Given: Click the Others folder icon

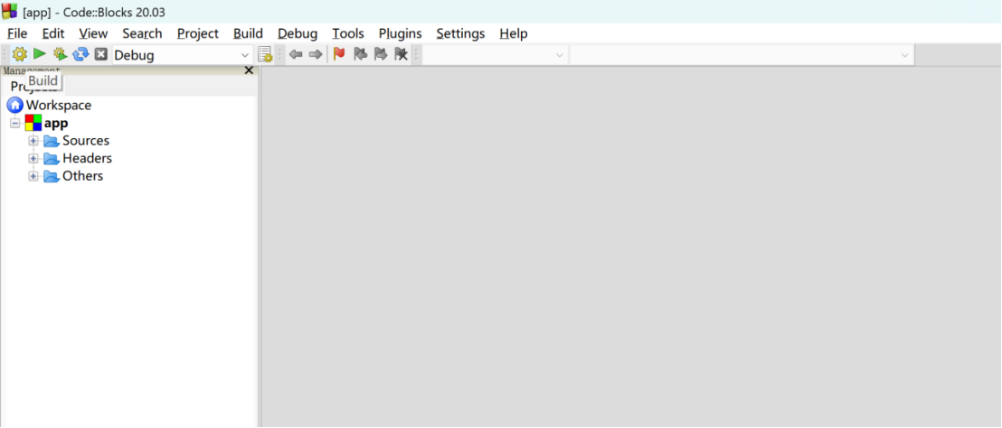Looking at the screenshot, I should (52, 177).
